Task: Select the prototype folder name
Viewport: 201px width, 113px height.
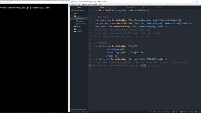Action: 79,29
